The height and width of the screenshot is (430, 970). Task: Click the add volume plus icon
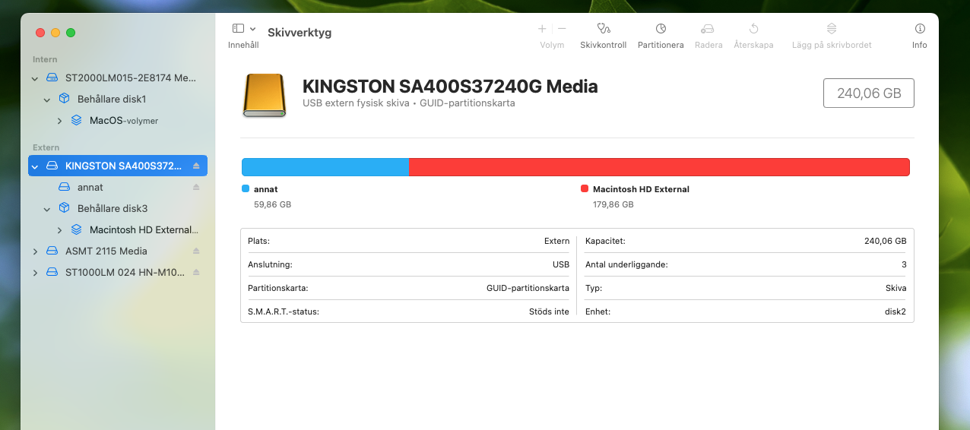tap(542, 29)
